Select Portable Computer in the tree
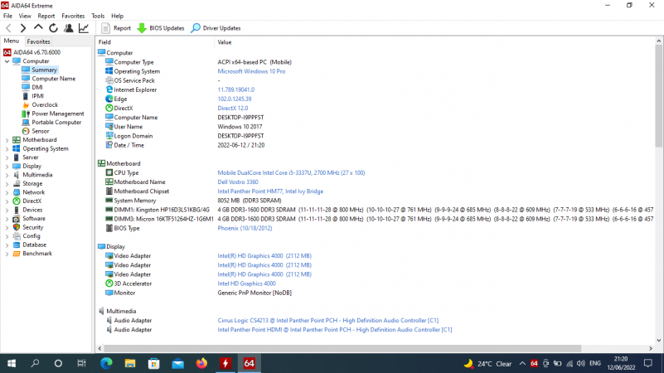 tap(56, 123)
